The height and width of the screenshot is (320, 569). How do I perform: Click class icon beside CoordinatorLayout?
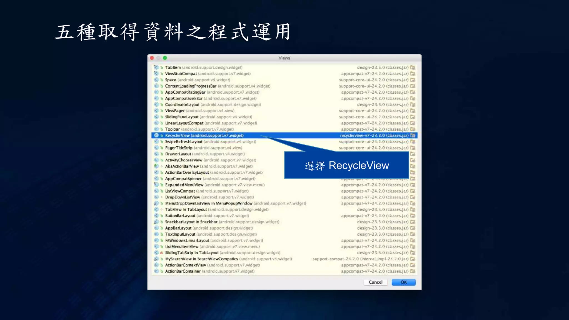click(156, 105)
